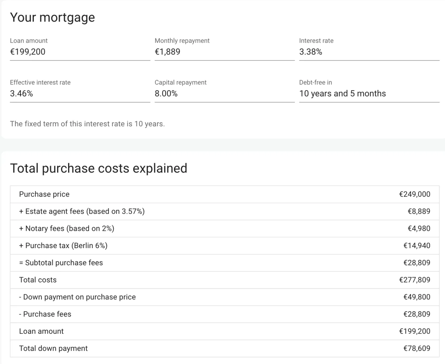Select the Down payment on purchase price label
The width and height of the screenshot is (445, 364).
point(77,297)
